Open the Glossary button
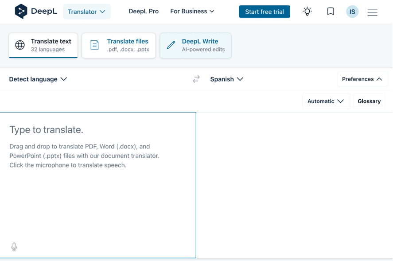Image resolution: width=393 pixels, height=261 pixels. click(x=369, y=101)
